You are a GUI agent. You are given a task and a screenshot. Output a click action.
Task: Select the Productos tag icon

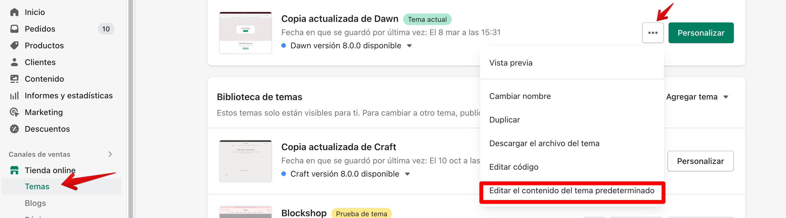tap(14, 45)
